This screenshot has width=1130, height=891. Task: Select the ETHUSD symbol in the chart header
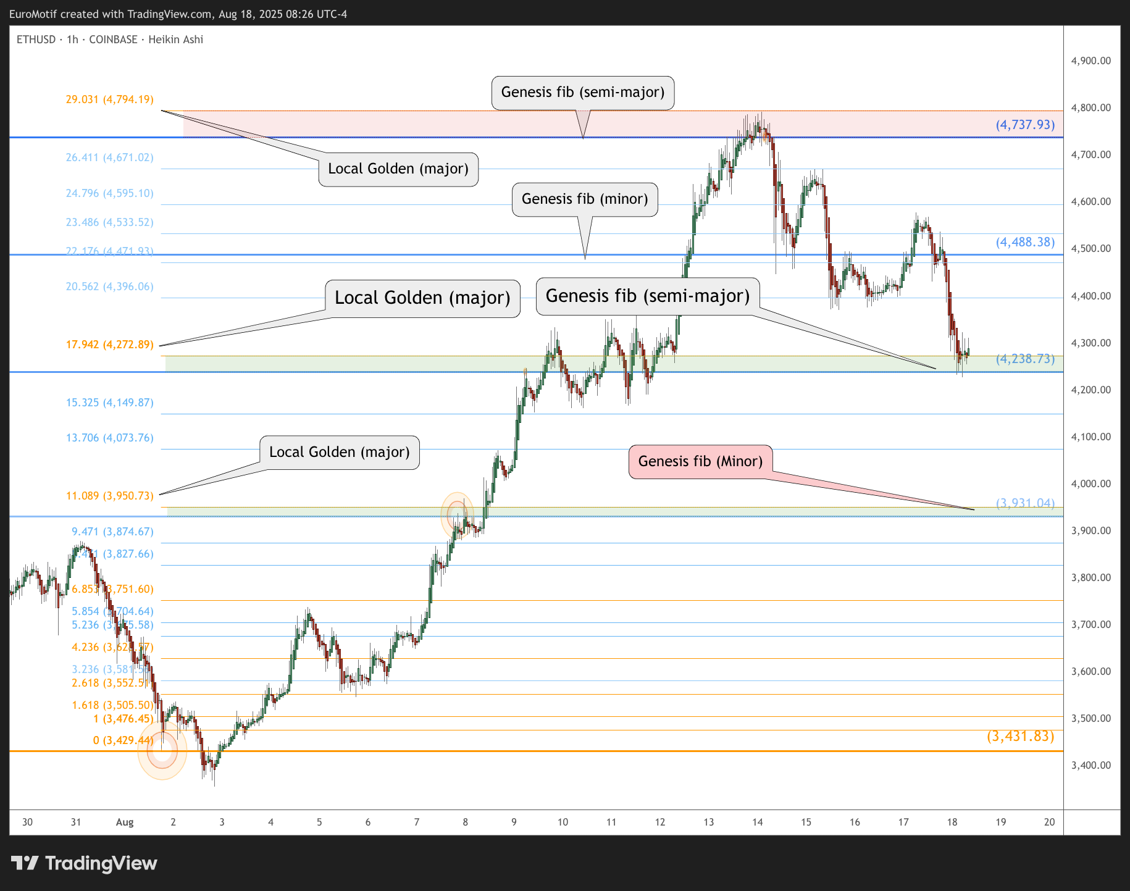(36, 40)
